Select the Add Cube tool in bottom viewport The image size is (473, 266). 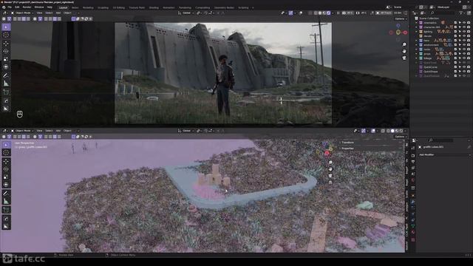(6, 210)
